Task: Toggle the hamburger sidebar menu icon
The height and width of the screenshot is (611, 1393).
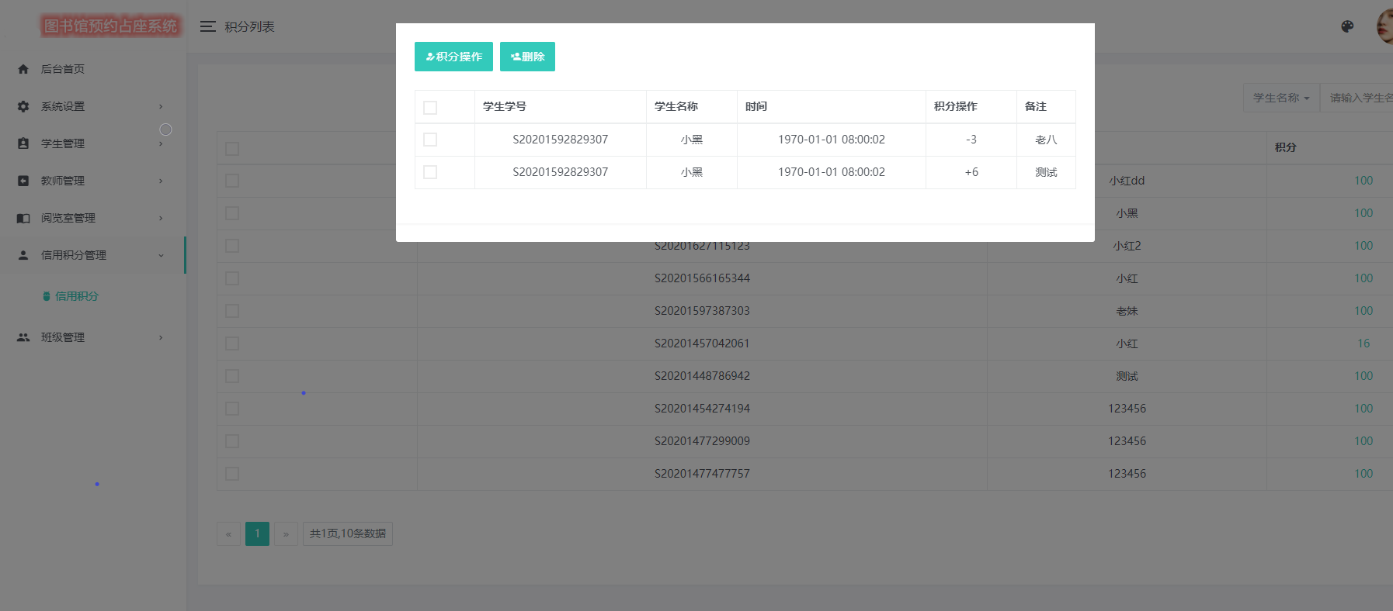Action: [x=208, y=26]
